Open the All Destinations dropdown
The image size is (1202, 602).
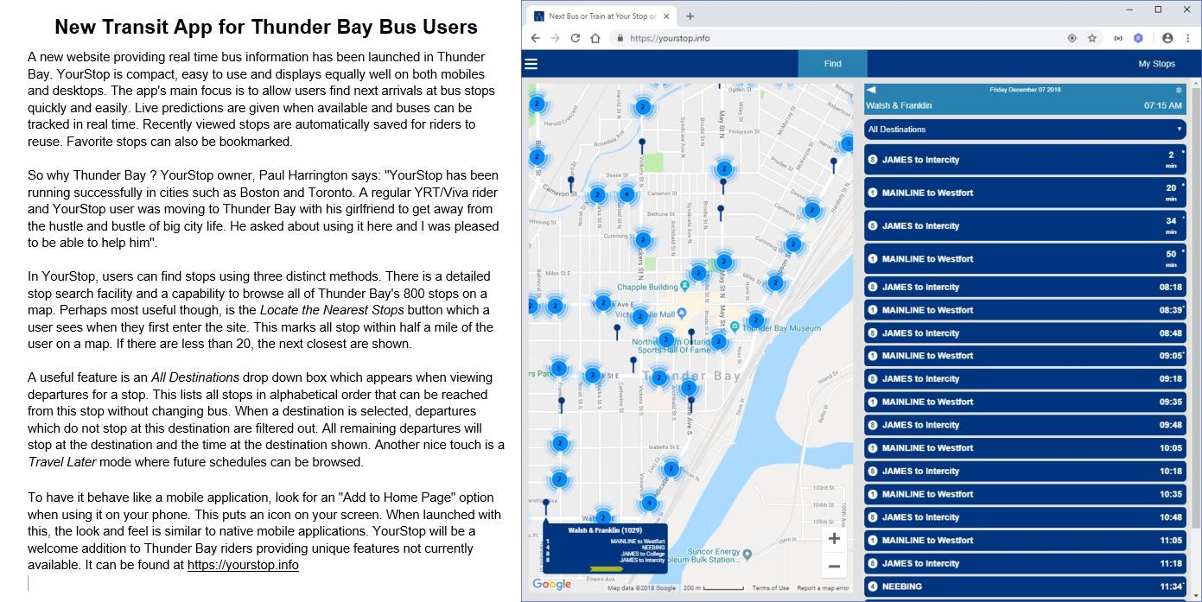tap(1024, 129)
